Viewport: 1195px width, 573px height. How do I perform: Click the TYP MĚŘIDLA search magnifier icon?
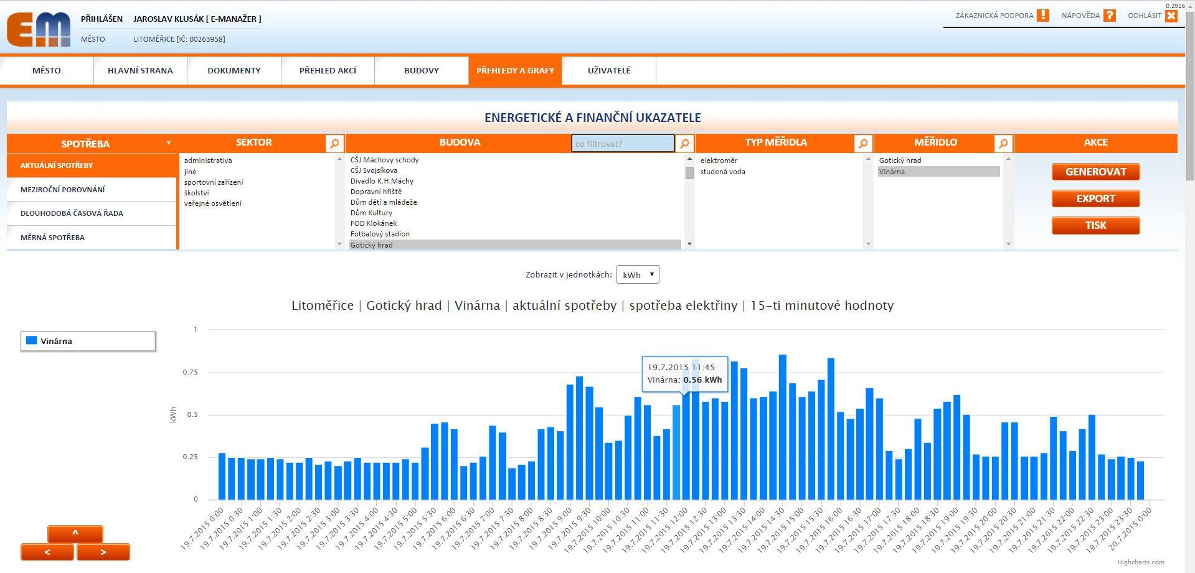pyautogui.click(x=863, y=144)
